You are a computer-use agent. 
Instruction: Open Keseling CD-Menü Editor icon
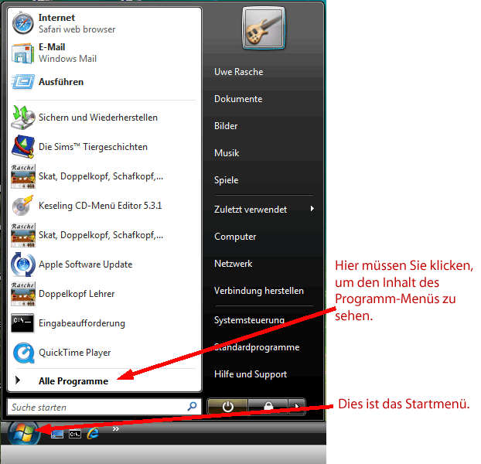[x=22, y=205]
